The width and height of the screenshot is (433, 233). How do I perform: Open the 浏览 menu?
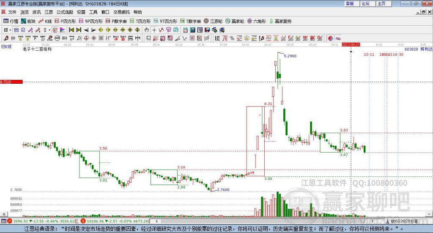(x=24, y=12)
